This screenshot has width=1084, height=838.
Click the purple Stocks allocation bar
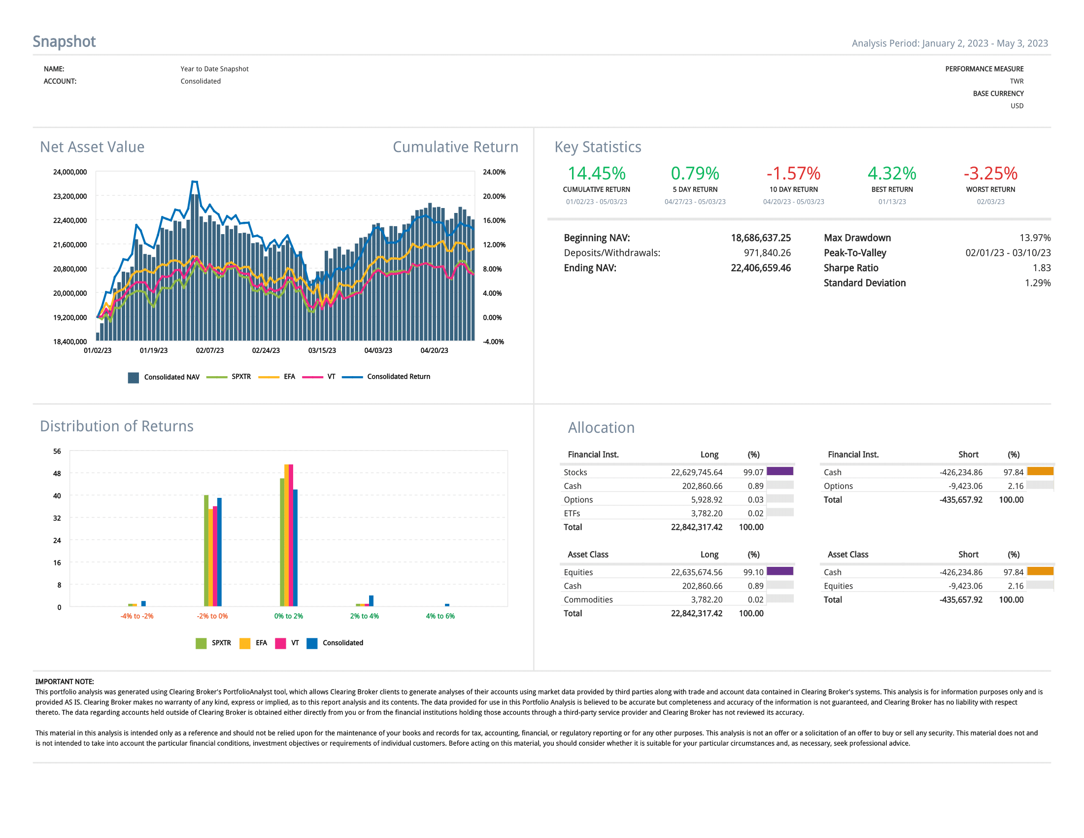[780, 472]
